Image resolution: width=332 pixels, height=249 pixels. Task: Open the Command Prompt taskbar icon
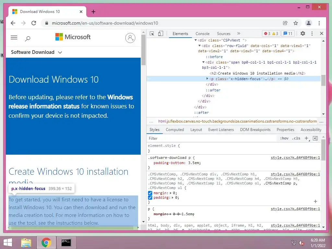(66, 243)
